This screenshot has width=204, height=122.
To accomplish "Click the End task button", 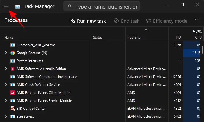I will coord(127,21).
